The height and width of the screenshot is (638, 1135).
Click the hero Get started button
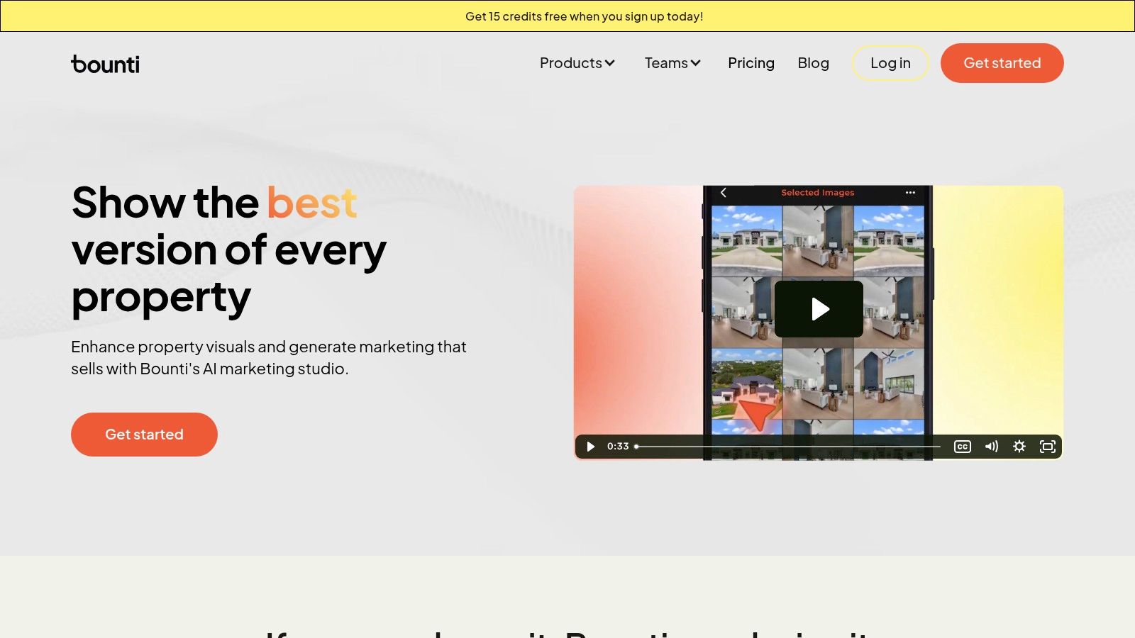tap(144, 435)
